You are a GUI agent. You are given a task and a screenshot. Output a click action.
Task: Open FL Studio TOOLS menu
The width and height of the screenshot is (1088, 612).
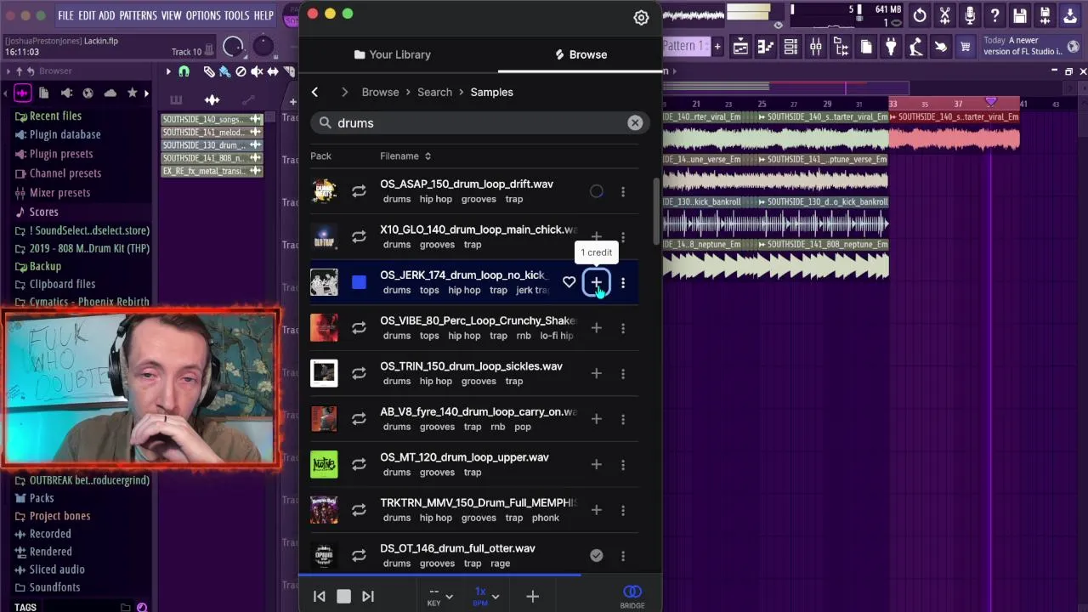236,15
